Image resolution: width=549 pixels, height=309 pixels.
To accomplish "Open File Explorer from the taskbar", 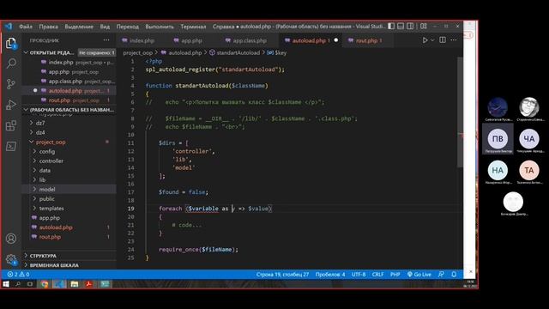I will click(75, 284).
